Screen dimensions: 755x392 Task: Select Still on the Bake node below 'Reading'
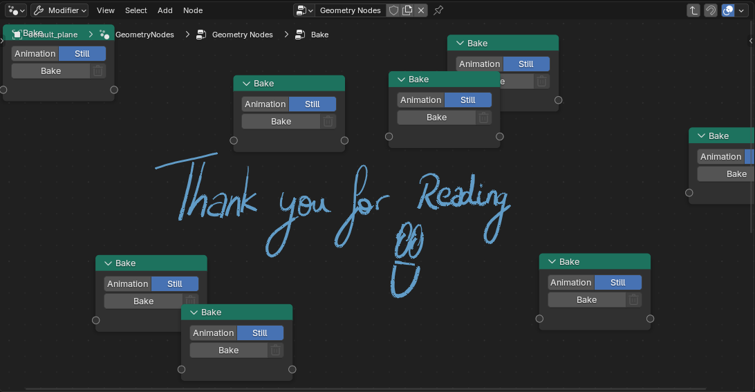pos(618,282)
